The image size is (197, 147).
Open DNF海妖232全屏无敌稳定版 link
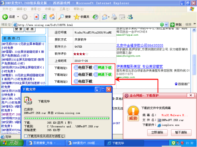pos(23,61)
